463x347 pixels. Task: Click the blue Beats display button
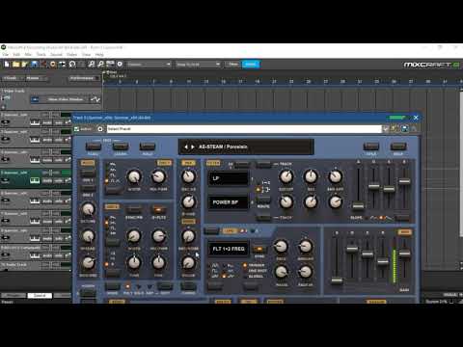click(x=251, y=65)
